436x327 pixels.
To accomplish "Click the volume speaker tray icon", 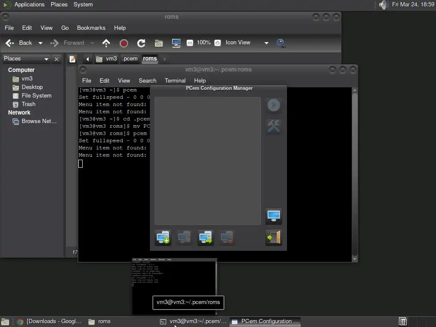I will tap(383, 5).
